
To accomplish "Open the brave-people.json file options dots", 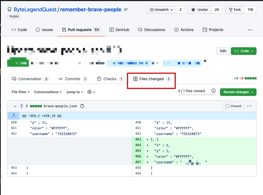I will click(249, 106).
